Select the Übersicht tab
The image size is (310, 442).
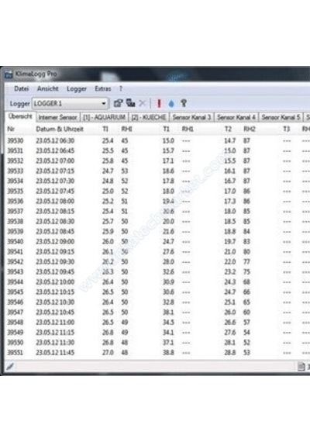(x=20, y=116)
